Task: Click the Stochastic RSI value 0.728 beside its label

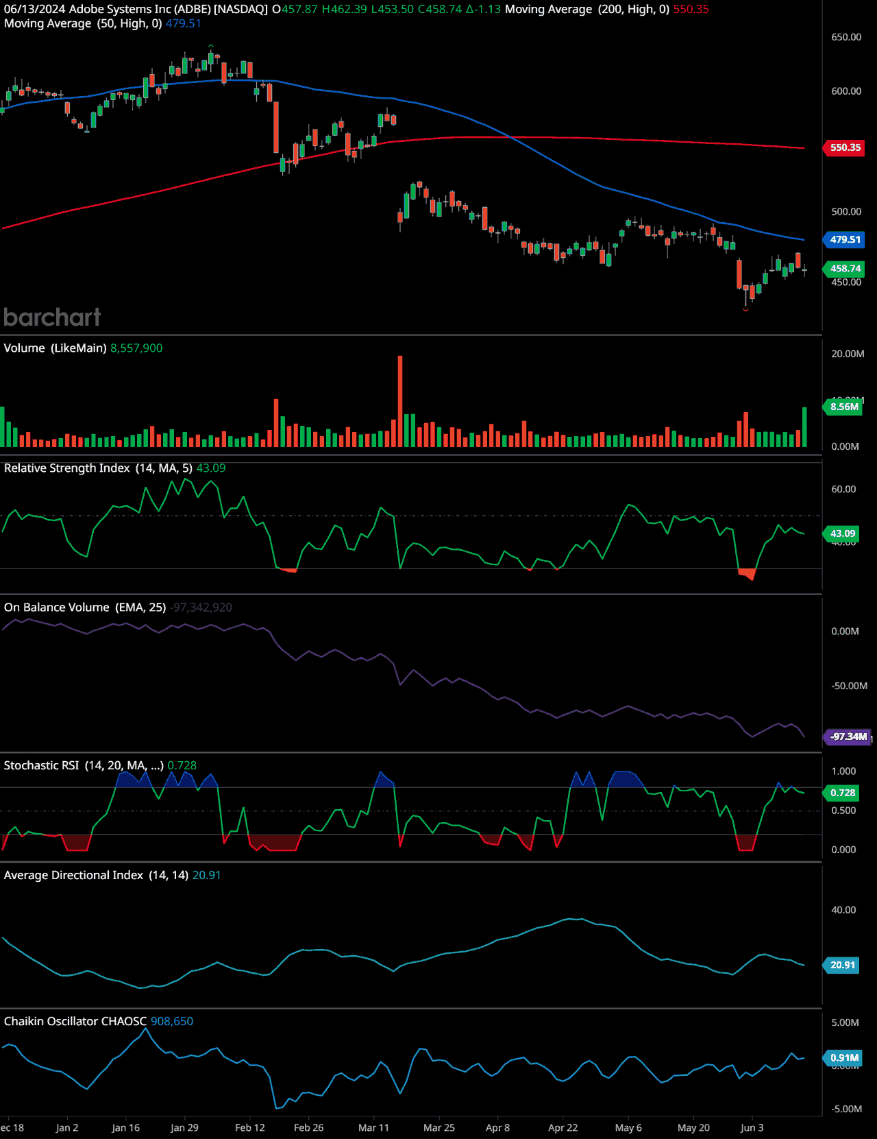Action: click(182, 766)
